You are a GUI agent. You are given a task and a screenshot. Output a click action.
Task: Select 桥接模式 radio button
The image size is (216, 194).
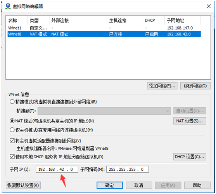(x=12, y=101)
